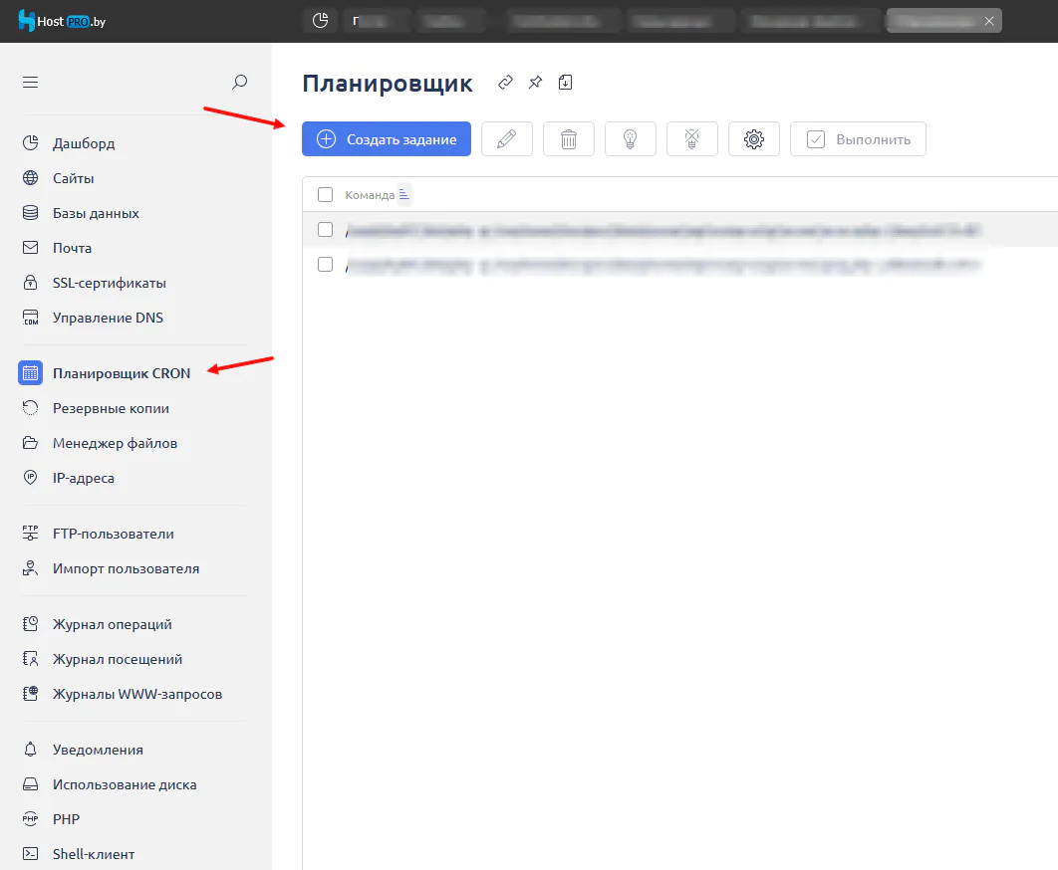Click the Создать задание button
Viewport: 1058px width, 870px height.
pos(387,139)
